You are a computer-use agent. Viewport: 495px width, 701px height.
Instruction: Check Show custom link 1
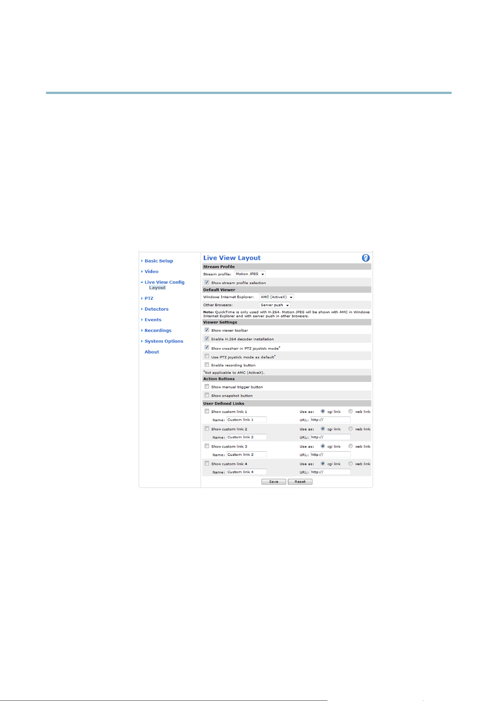point(207,411)
